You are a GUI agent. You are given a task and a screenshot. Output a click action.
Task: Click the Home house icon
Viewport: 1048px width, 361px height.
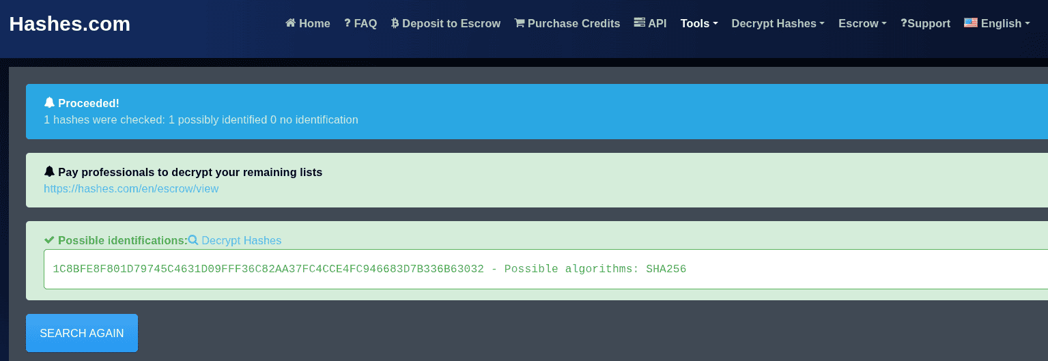tap(290, 23)
